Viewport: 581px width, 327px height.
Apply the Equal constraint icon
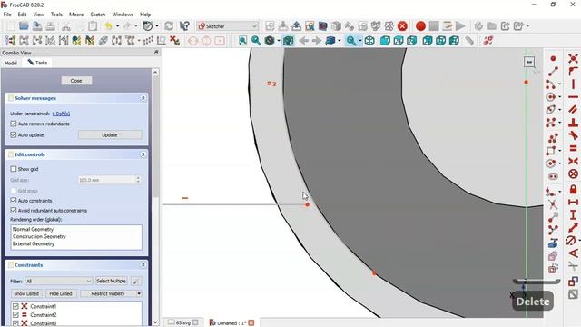click(x=573, y=148)
